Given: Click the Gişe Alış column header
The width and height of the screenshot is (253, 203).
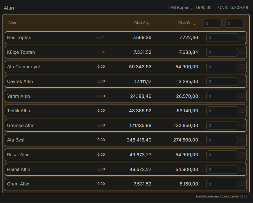Looking at the screenshot, I should [x=142, y=23].
